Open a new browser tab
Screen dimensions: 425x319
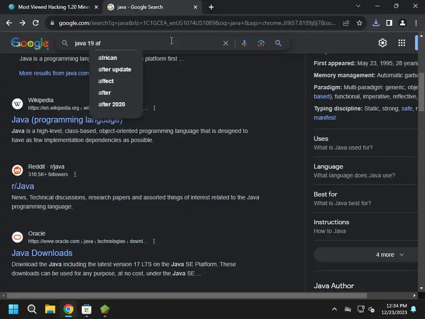tap(211, 7)
